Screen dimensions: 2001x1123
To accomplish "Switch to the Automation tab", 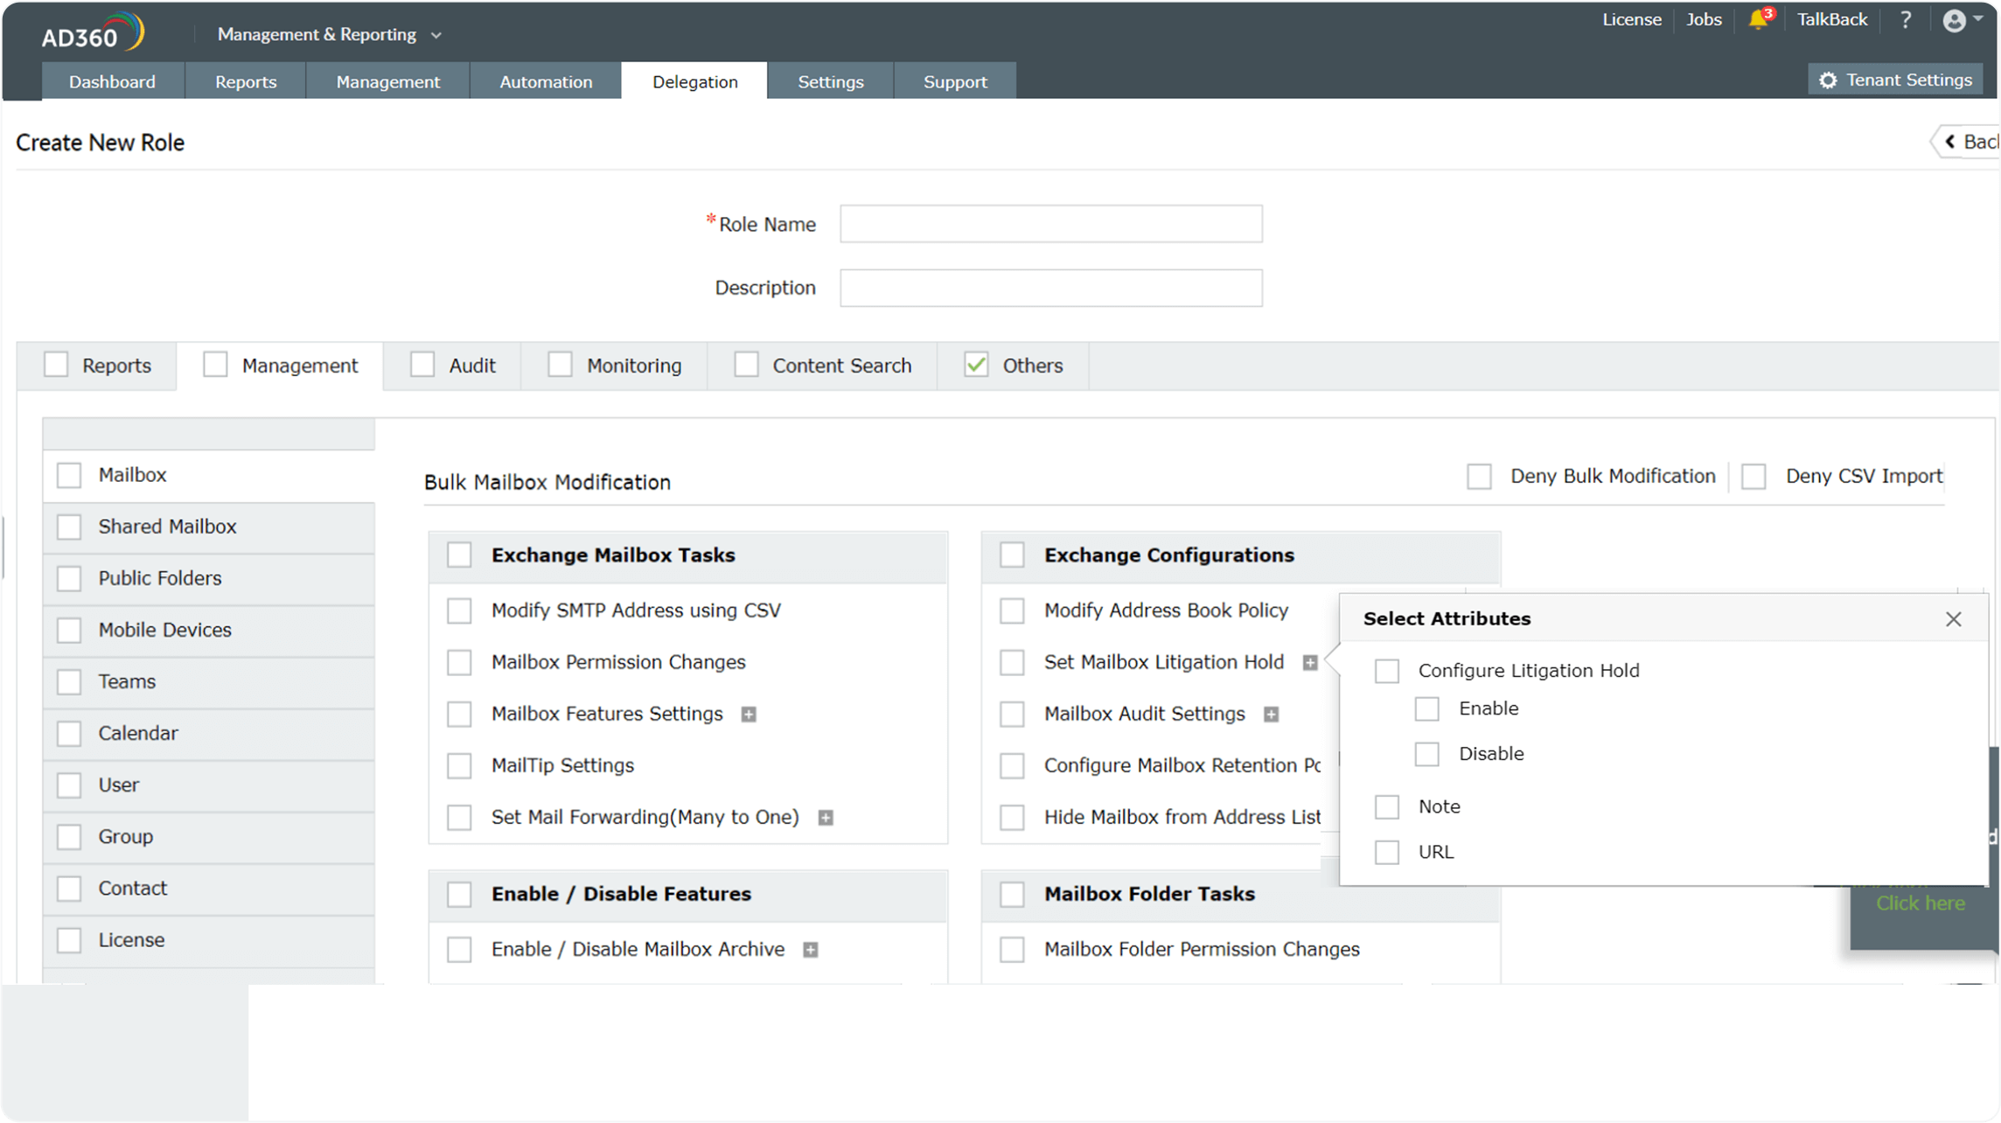I will (x=546, y=81).
